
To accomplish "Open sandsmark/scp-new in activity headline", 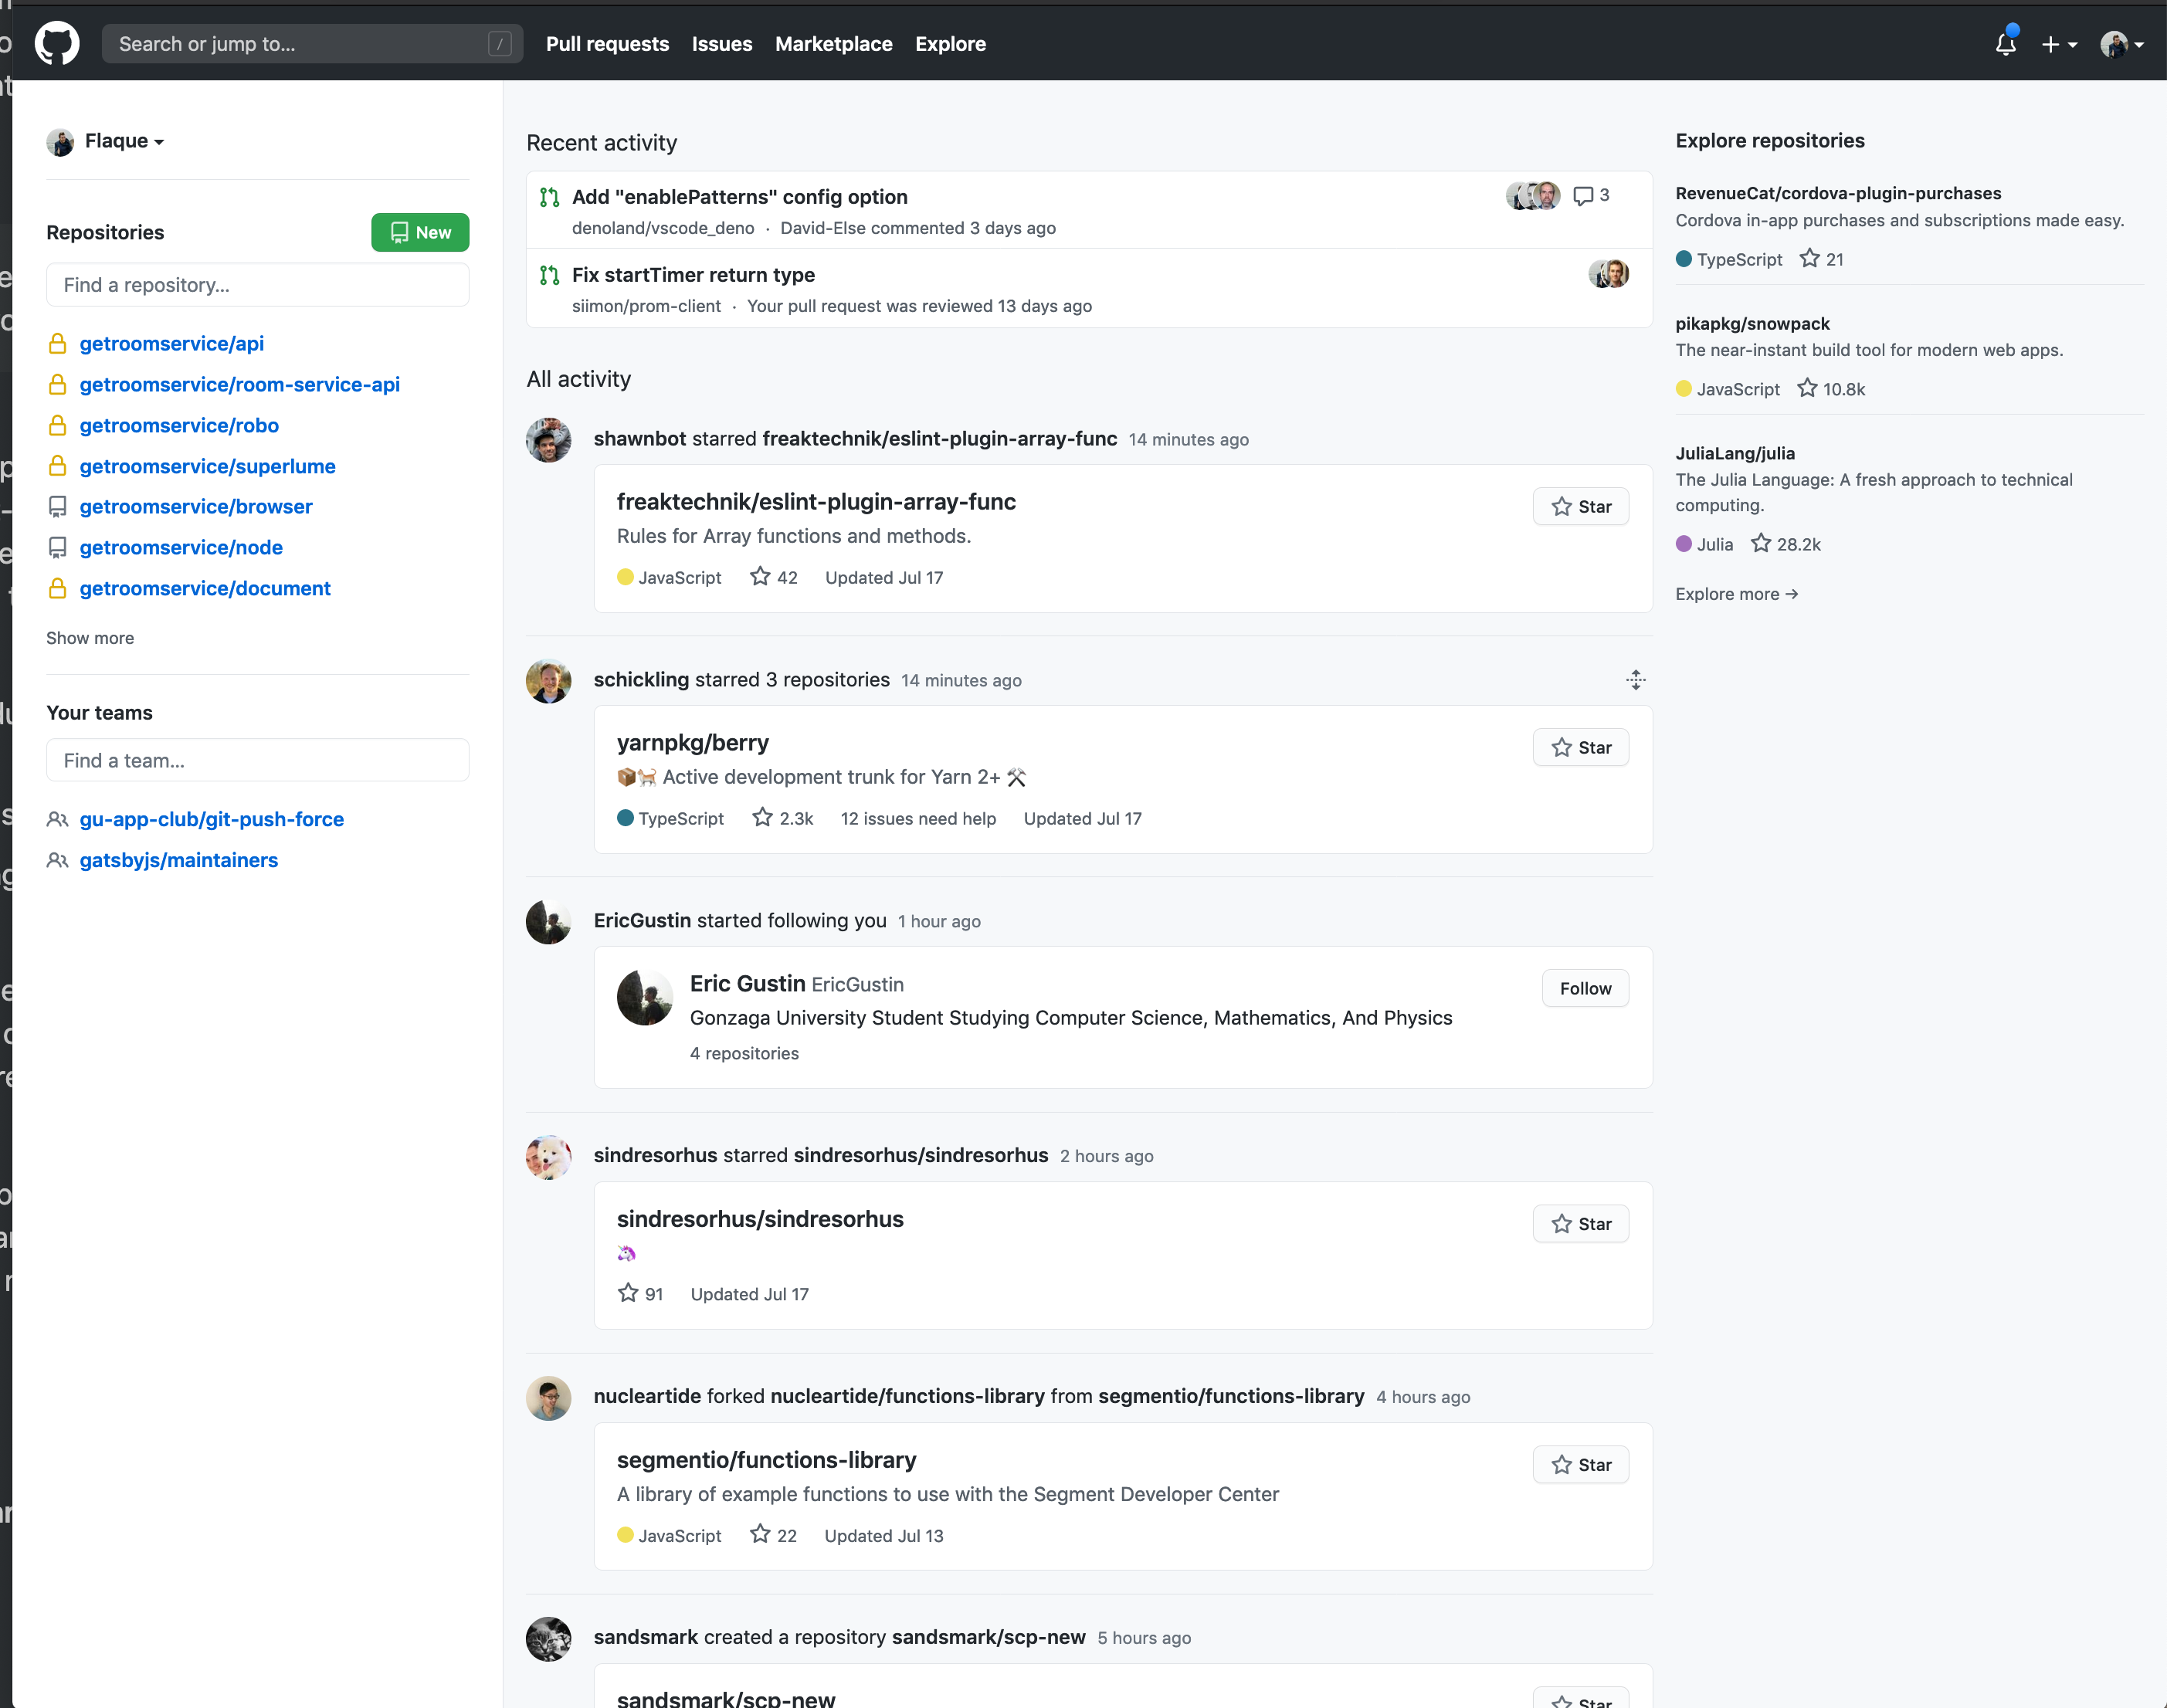I will (988, 1637).
